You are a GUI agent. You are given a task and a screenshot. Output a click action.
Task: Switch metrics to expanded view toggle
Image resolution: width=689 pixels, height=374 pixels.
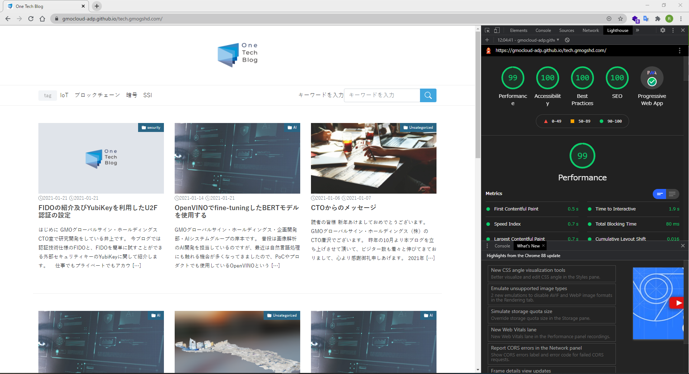click(672, 194)
